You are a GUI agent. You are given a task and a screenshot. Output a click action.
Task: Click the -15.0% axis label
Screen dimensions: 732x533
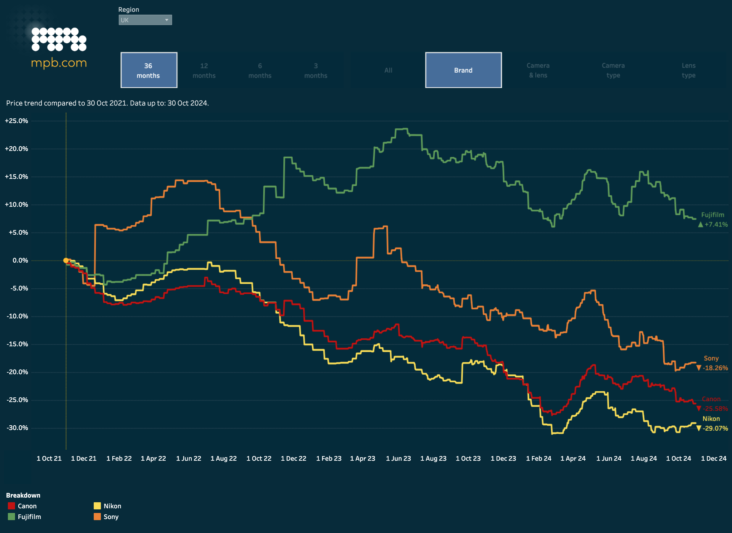point(17,344)
